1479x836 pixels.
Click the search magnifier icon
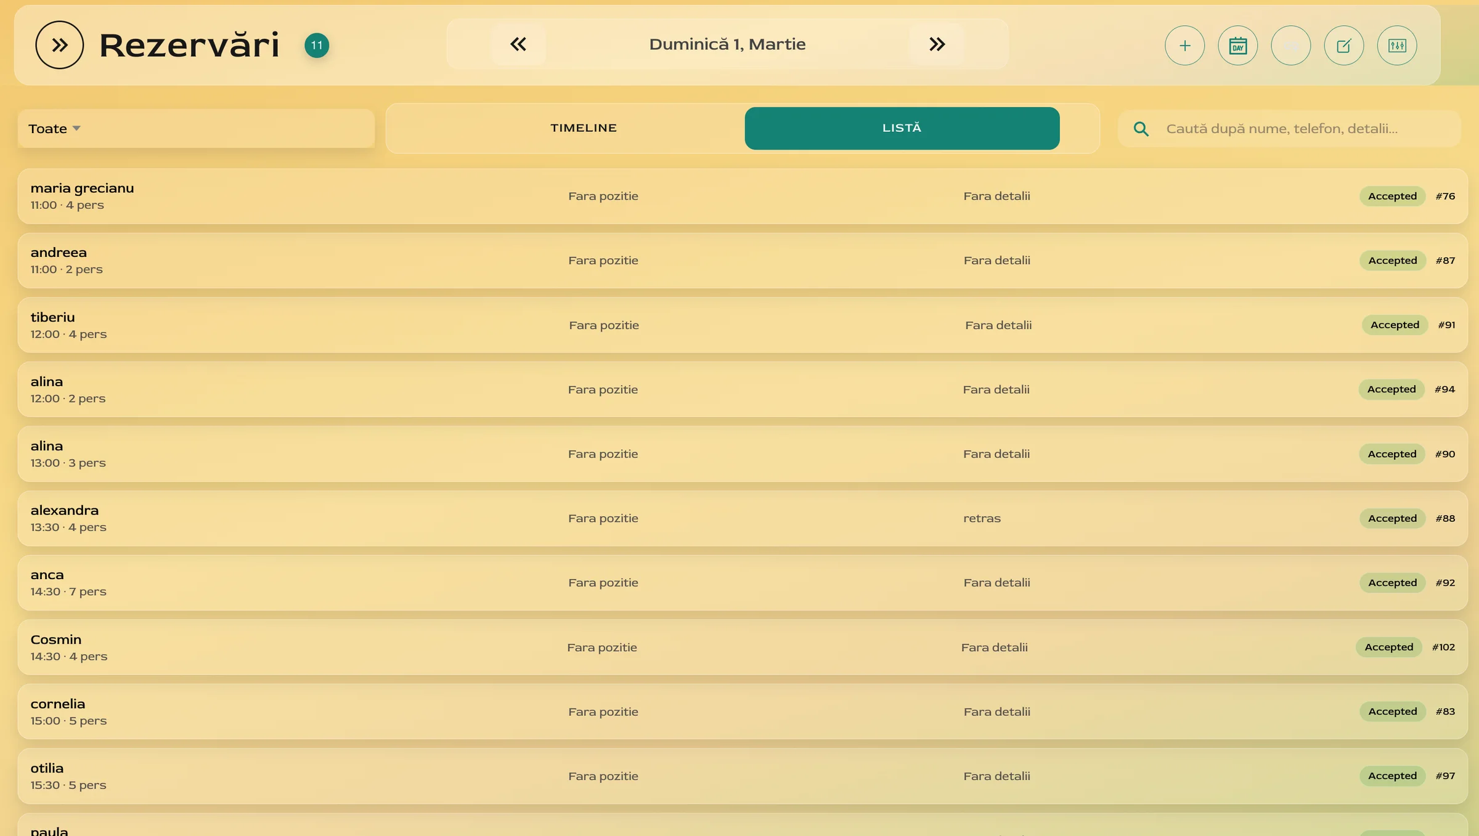tap(1141, 129)
